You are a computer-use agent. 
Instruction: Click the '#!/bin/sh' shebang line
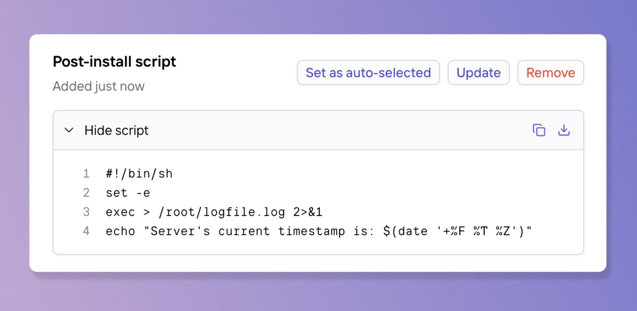click(x=139, y=174)
